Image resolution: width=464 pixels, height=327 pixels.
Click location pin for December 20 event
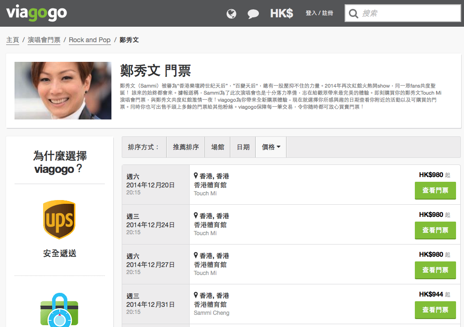(x=196, y=176)
